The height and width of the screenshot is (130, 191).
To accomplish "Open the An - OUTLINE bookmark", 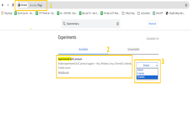I will tap(67, 13).
